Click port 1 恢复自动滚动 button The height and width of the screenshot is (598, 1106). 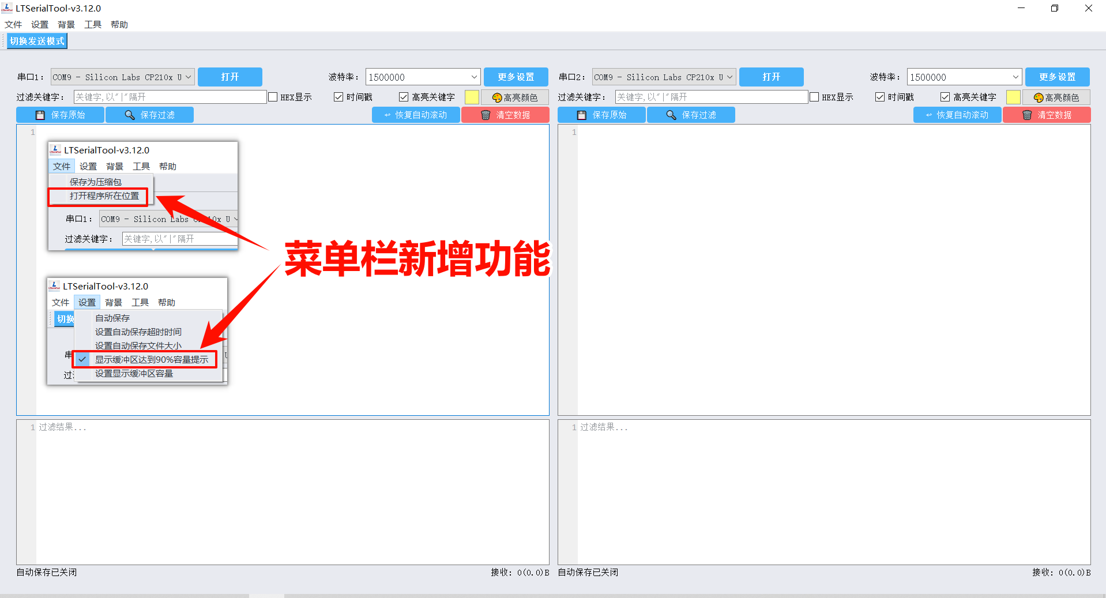[416, 115]
